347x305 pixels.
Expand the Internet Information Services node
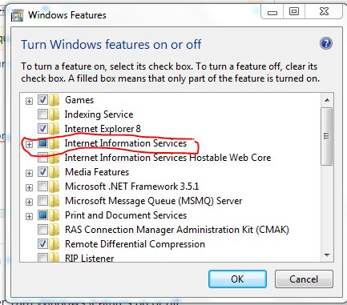(x=29, y=144)
